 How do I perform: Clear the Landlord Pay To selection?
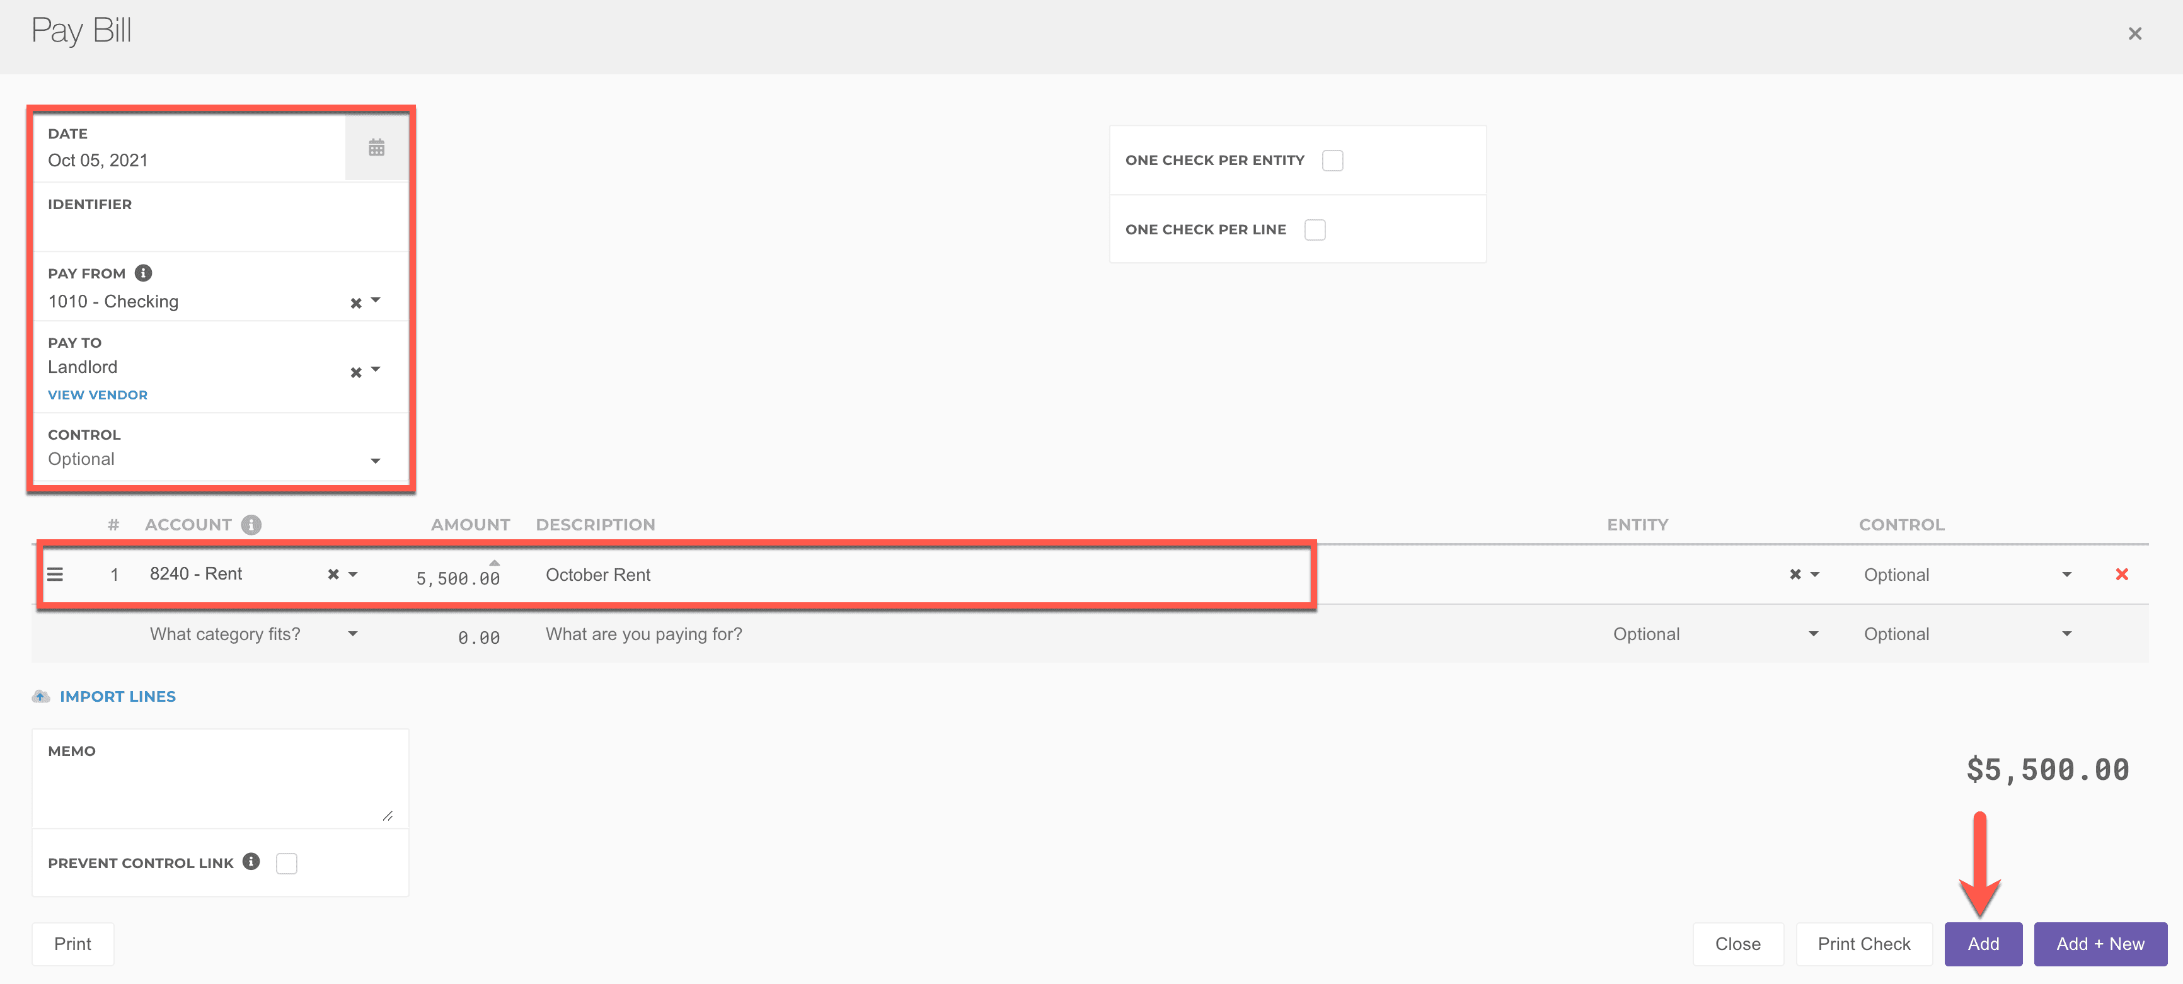coord(356,372)
